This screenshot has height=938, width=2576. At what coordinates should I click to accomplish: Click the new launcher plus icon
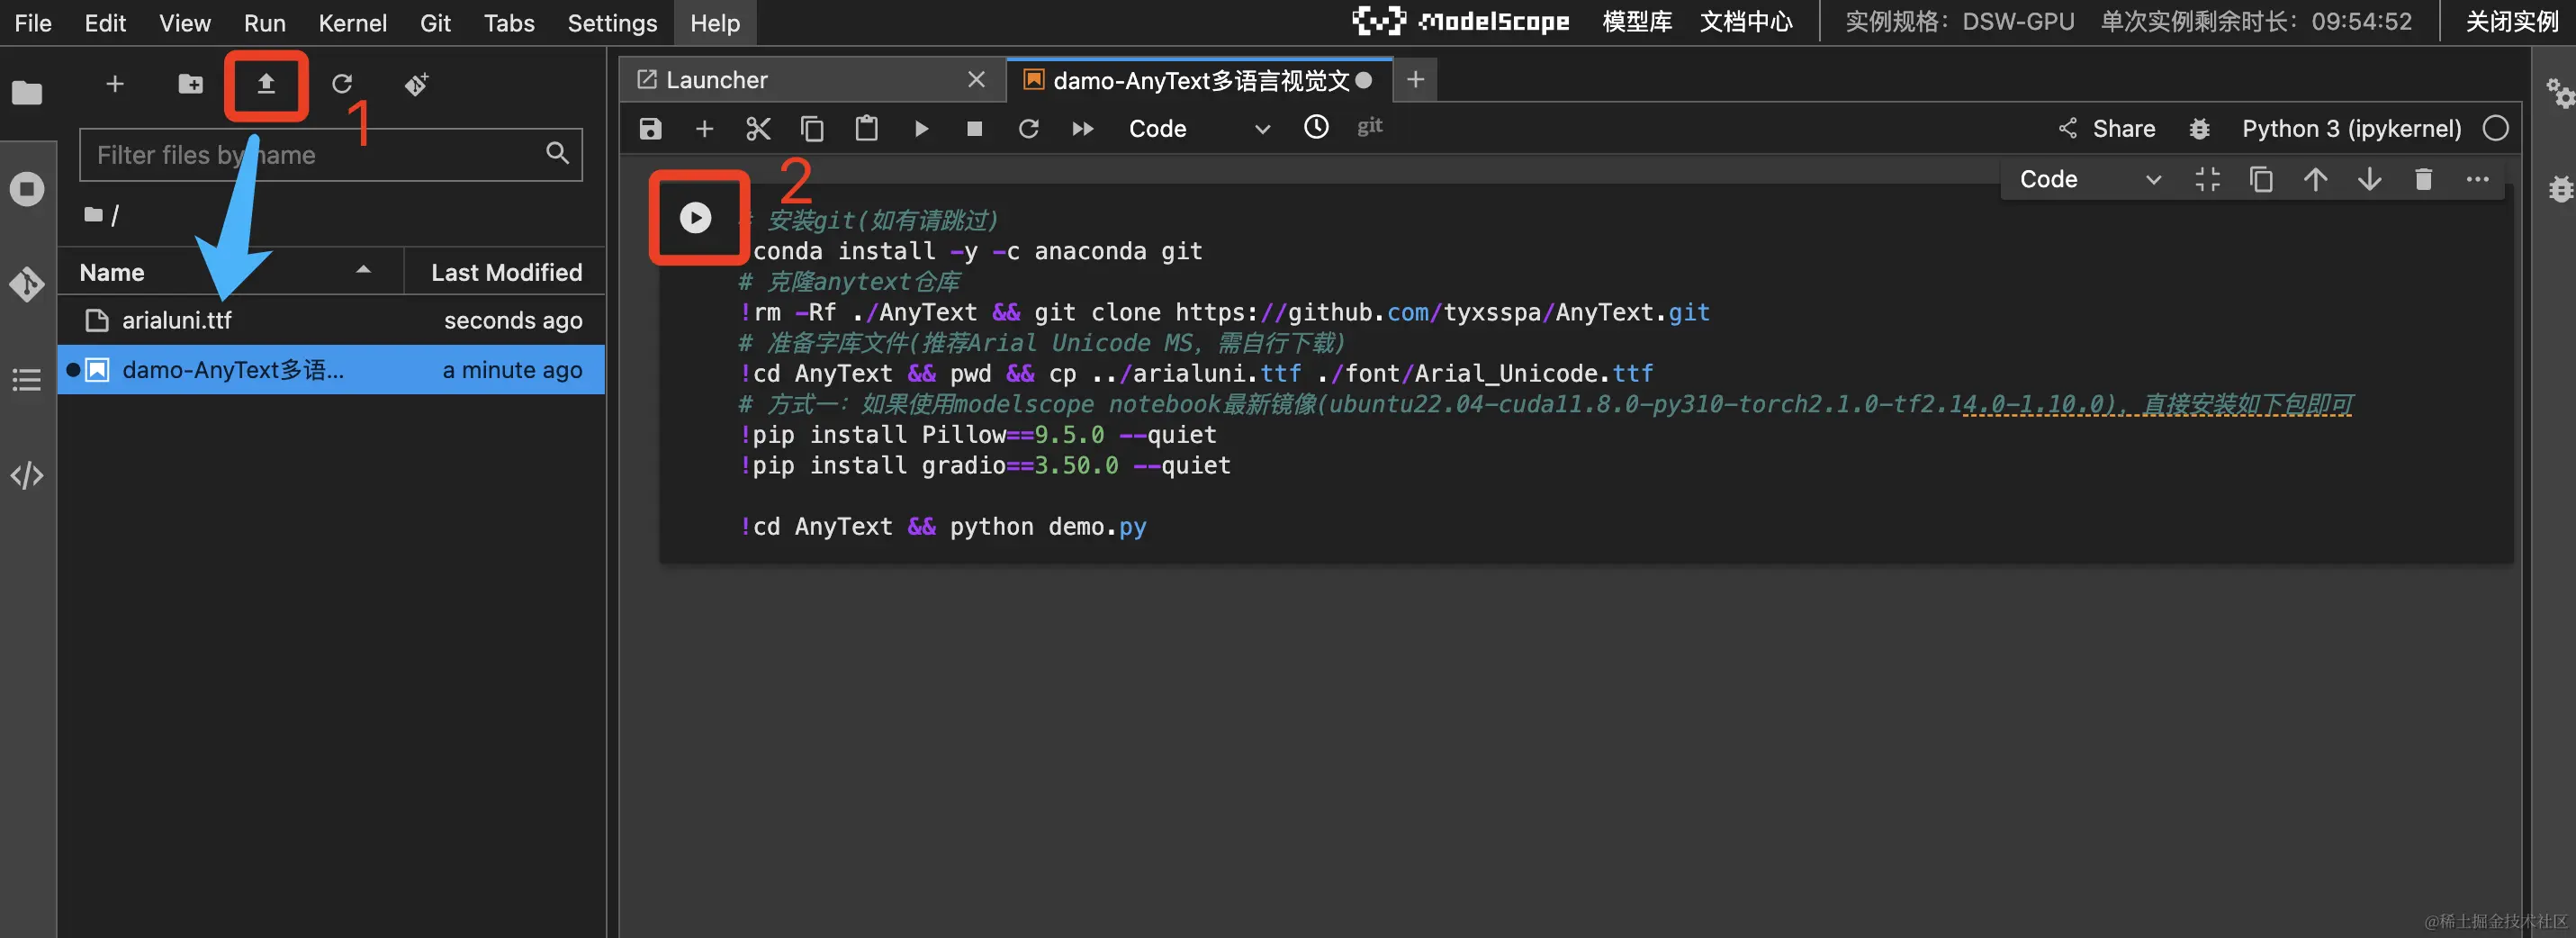tap(115, 84)
